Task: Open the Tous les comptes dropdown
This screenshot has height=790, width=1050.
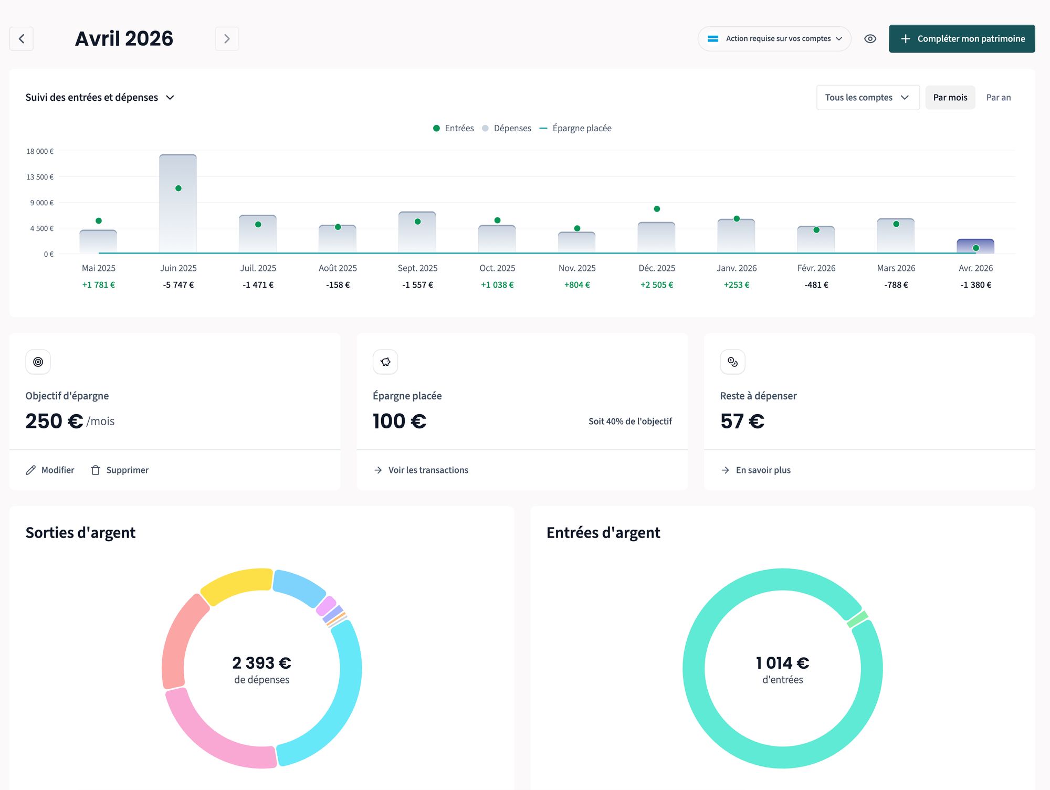Action: [x=867, y=98]
